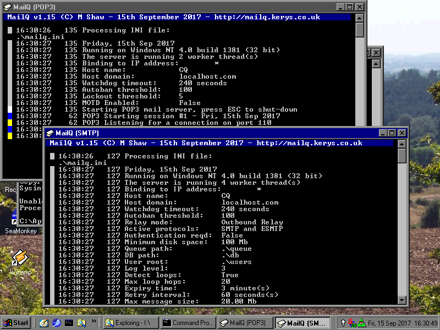Click 'POP3 Listening for a connection on port 110'
Viewport: 440px width, 330px height.
(144, 122)
